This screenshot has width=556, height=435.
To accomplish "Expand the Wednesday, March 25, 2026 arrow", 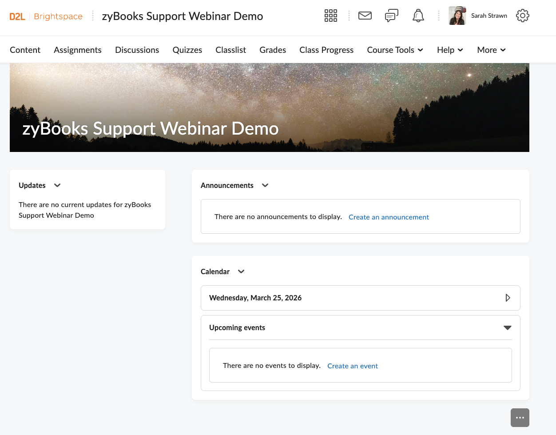I will [x=508, y=298].
